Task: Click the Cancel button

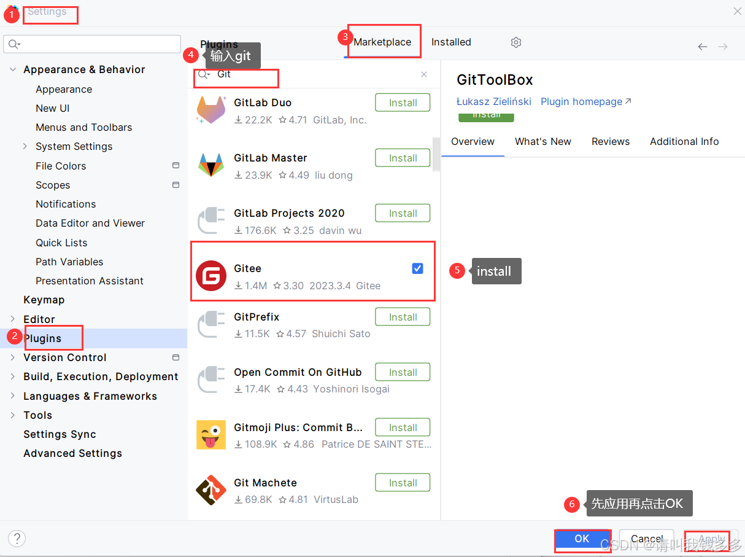Action: tap(646, 539)
